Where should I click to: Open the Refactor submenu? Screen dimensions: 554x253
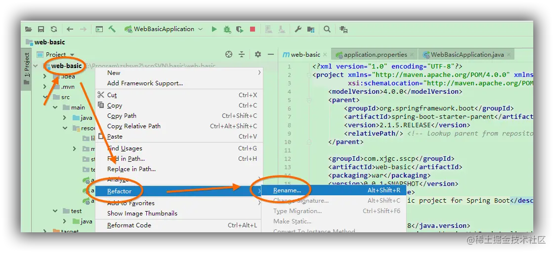tap(179, 191)
